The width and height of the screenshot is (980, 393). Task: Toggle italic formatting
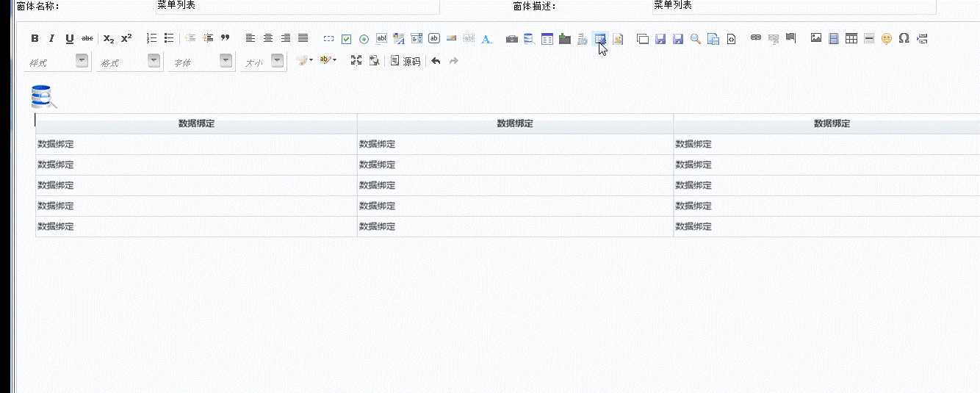[x=51, y=39]
